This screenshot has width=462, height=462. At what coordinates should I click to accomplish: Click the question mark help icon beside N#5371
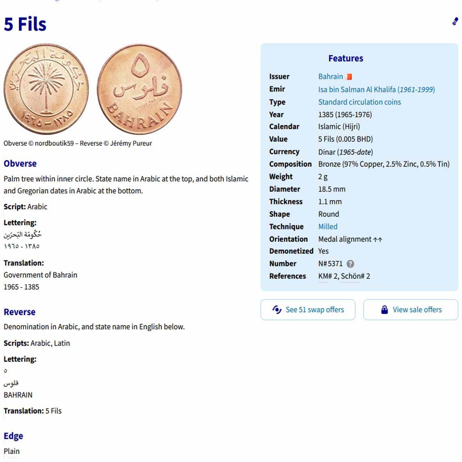coord(350,264)
